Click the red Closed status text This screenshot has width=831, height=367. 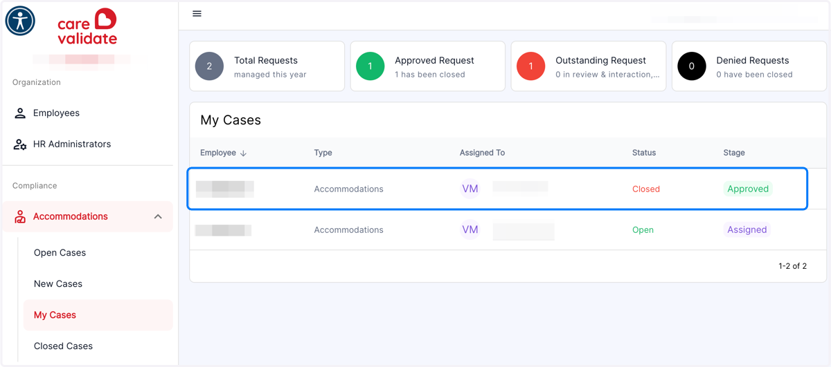[646, 189]
